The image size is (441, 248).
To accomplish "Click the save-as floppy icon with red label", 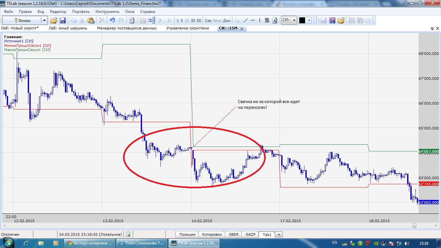I will coord(332,20).
